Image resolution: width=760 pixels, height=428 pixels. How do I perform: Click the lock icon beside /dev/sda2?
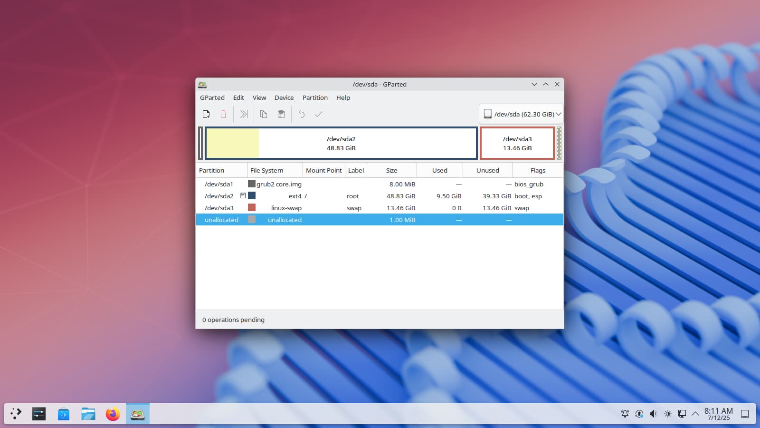(x=243, y=195)
